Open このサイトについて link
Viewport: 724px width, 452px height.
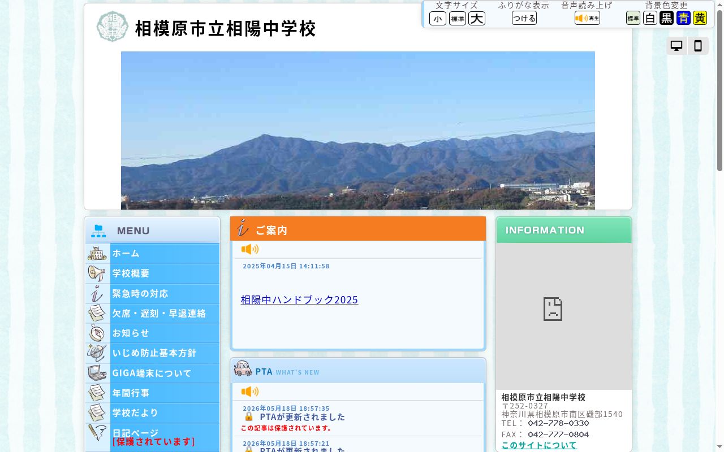pyautogui.click(x=539, y=445)
